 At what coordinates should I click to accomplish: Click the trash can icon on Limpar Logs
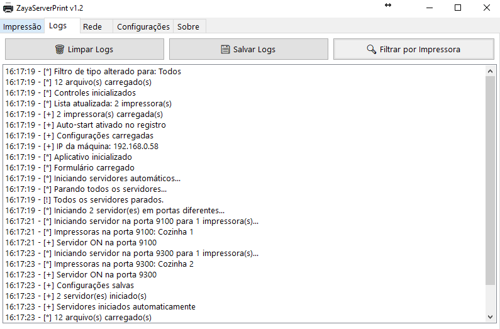coord(60,49)
